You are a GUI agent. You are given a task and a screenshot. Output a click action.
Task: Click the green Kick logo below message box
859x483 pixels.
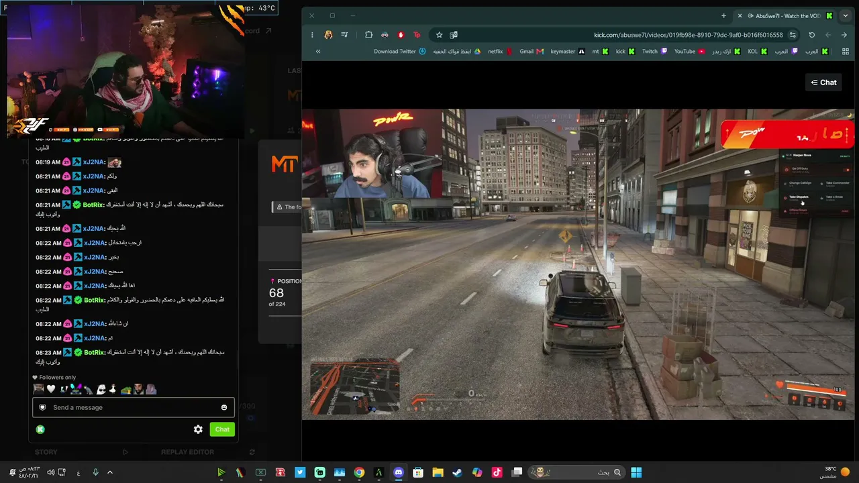[40, 429]
